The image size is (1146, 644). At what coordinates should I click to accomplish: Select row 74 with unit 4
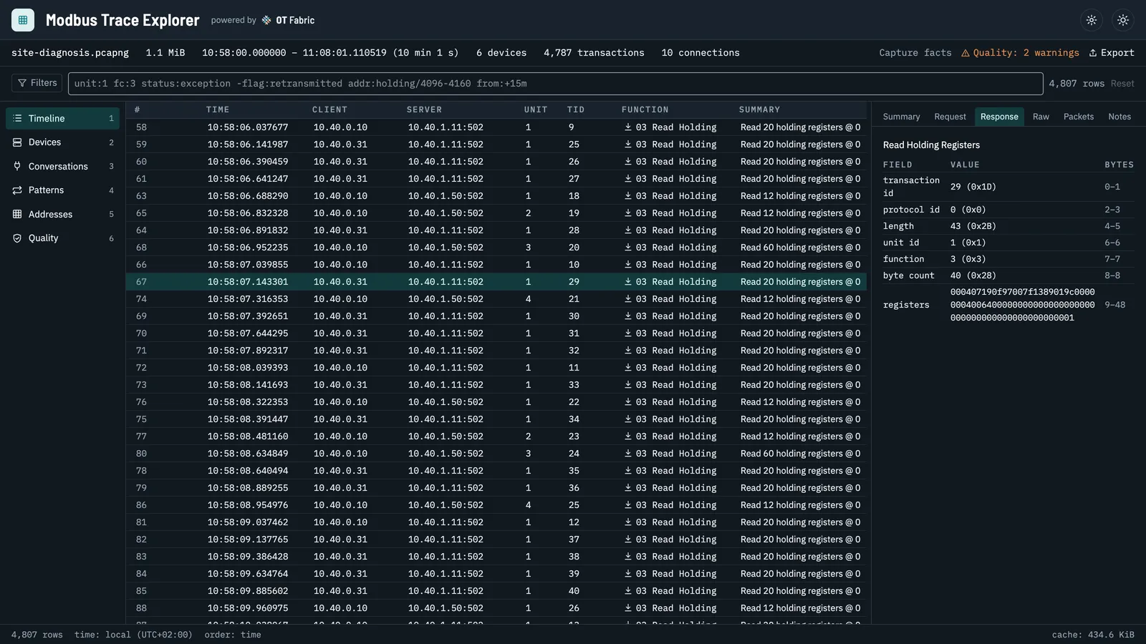point(496,299)
